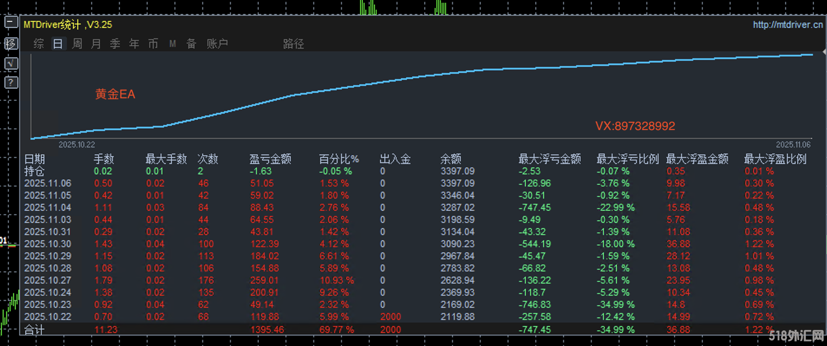Image resolution: width=827 pixels, height=346 pixels.
Task: Click the 合计 totals row label
Action: [34, 330]
